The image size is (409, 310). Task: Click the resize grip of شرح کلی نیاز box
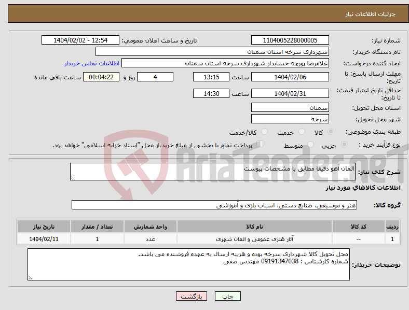pyautogui.click(x=73, y=177)
